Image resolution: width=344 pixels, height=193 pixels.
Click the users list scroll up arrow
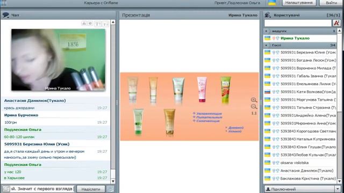(x=339, y=31)
